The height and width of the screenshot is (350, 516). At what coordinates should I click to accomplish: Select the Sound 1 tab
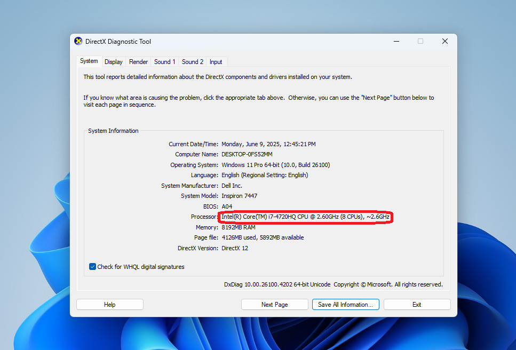pos(164,62)
